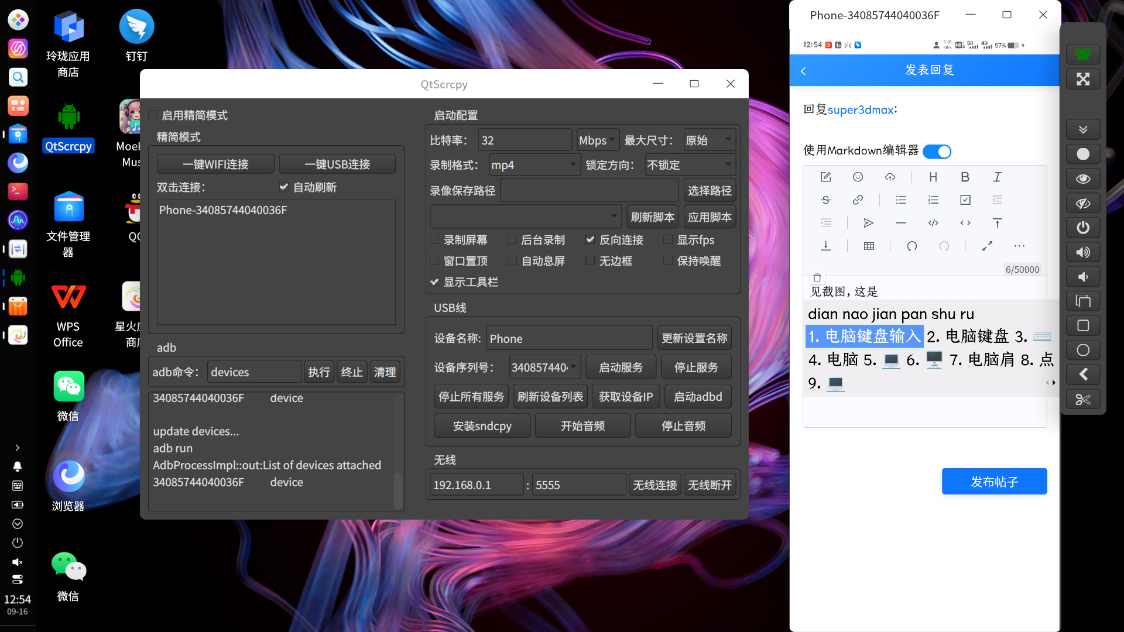Click the wireless IP address field 192.168.0.1

(x=476, y=485)
